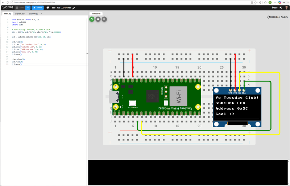Image resolution: width=290 pixels, height=186 pixels.
Task: Click the VCC pin on OLED module
Action: point(235,90)
